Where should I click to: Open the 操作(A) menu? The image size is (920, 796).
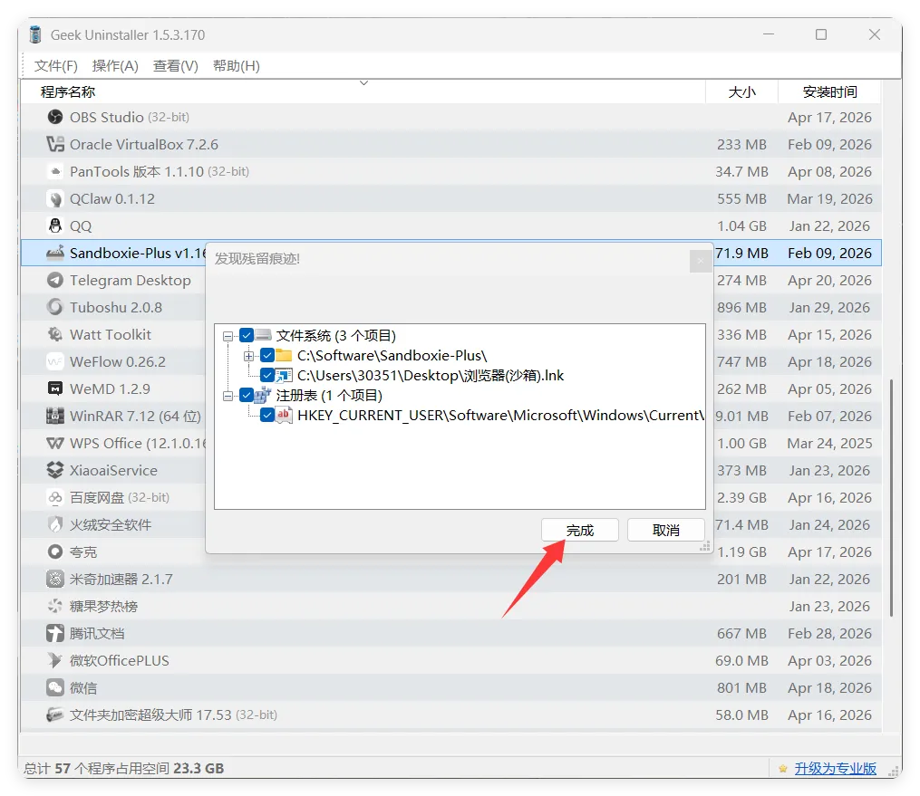point(115,65)
